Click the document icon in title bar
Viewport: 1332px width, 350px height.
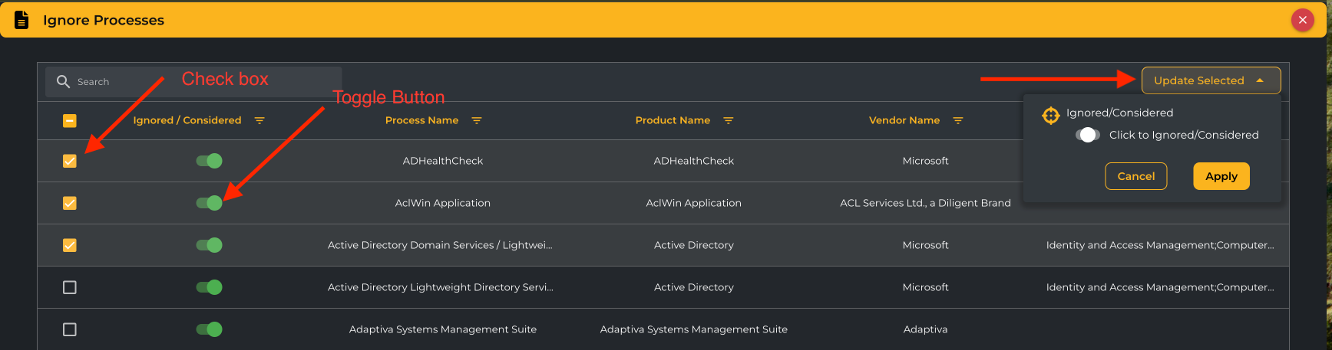pos(21,20)
